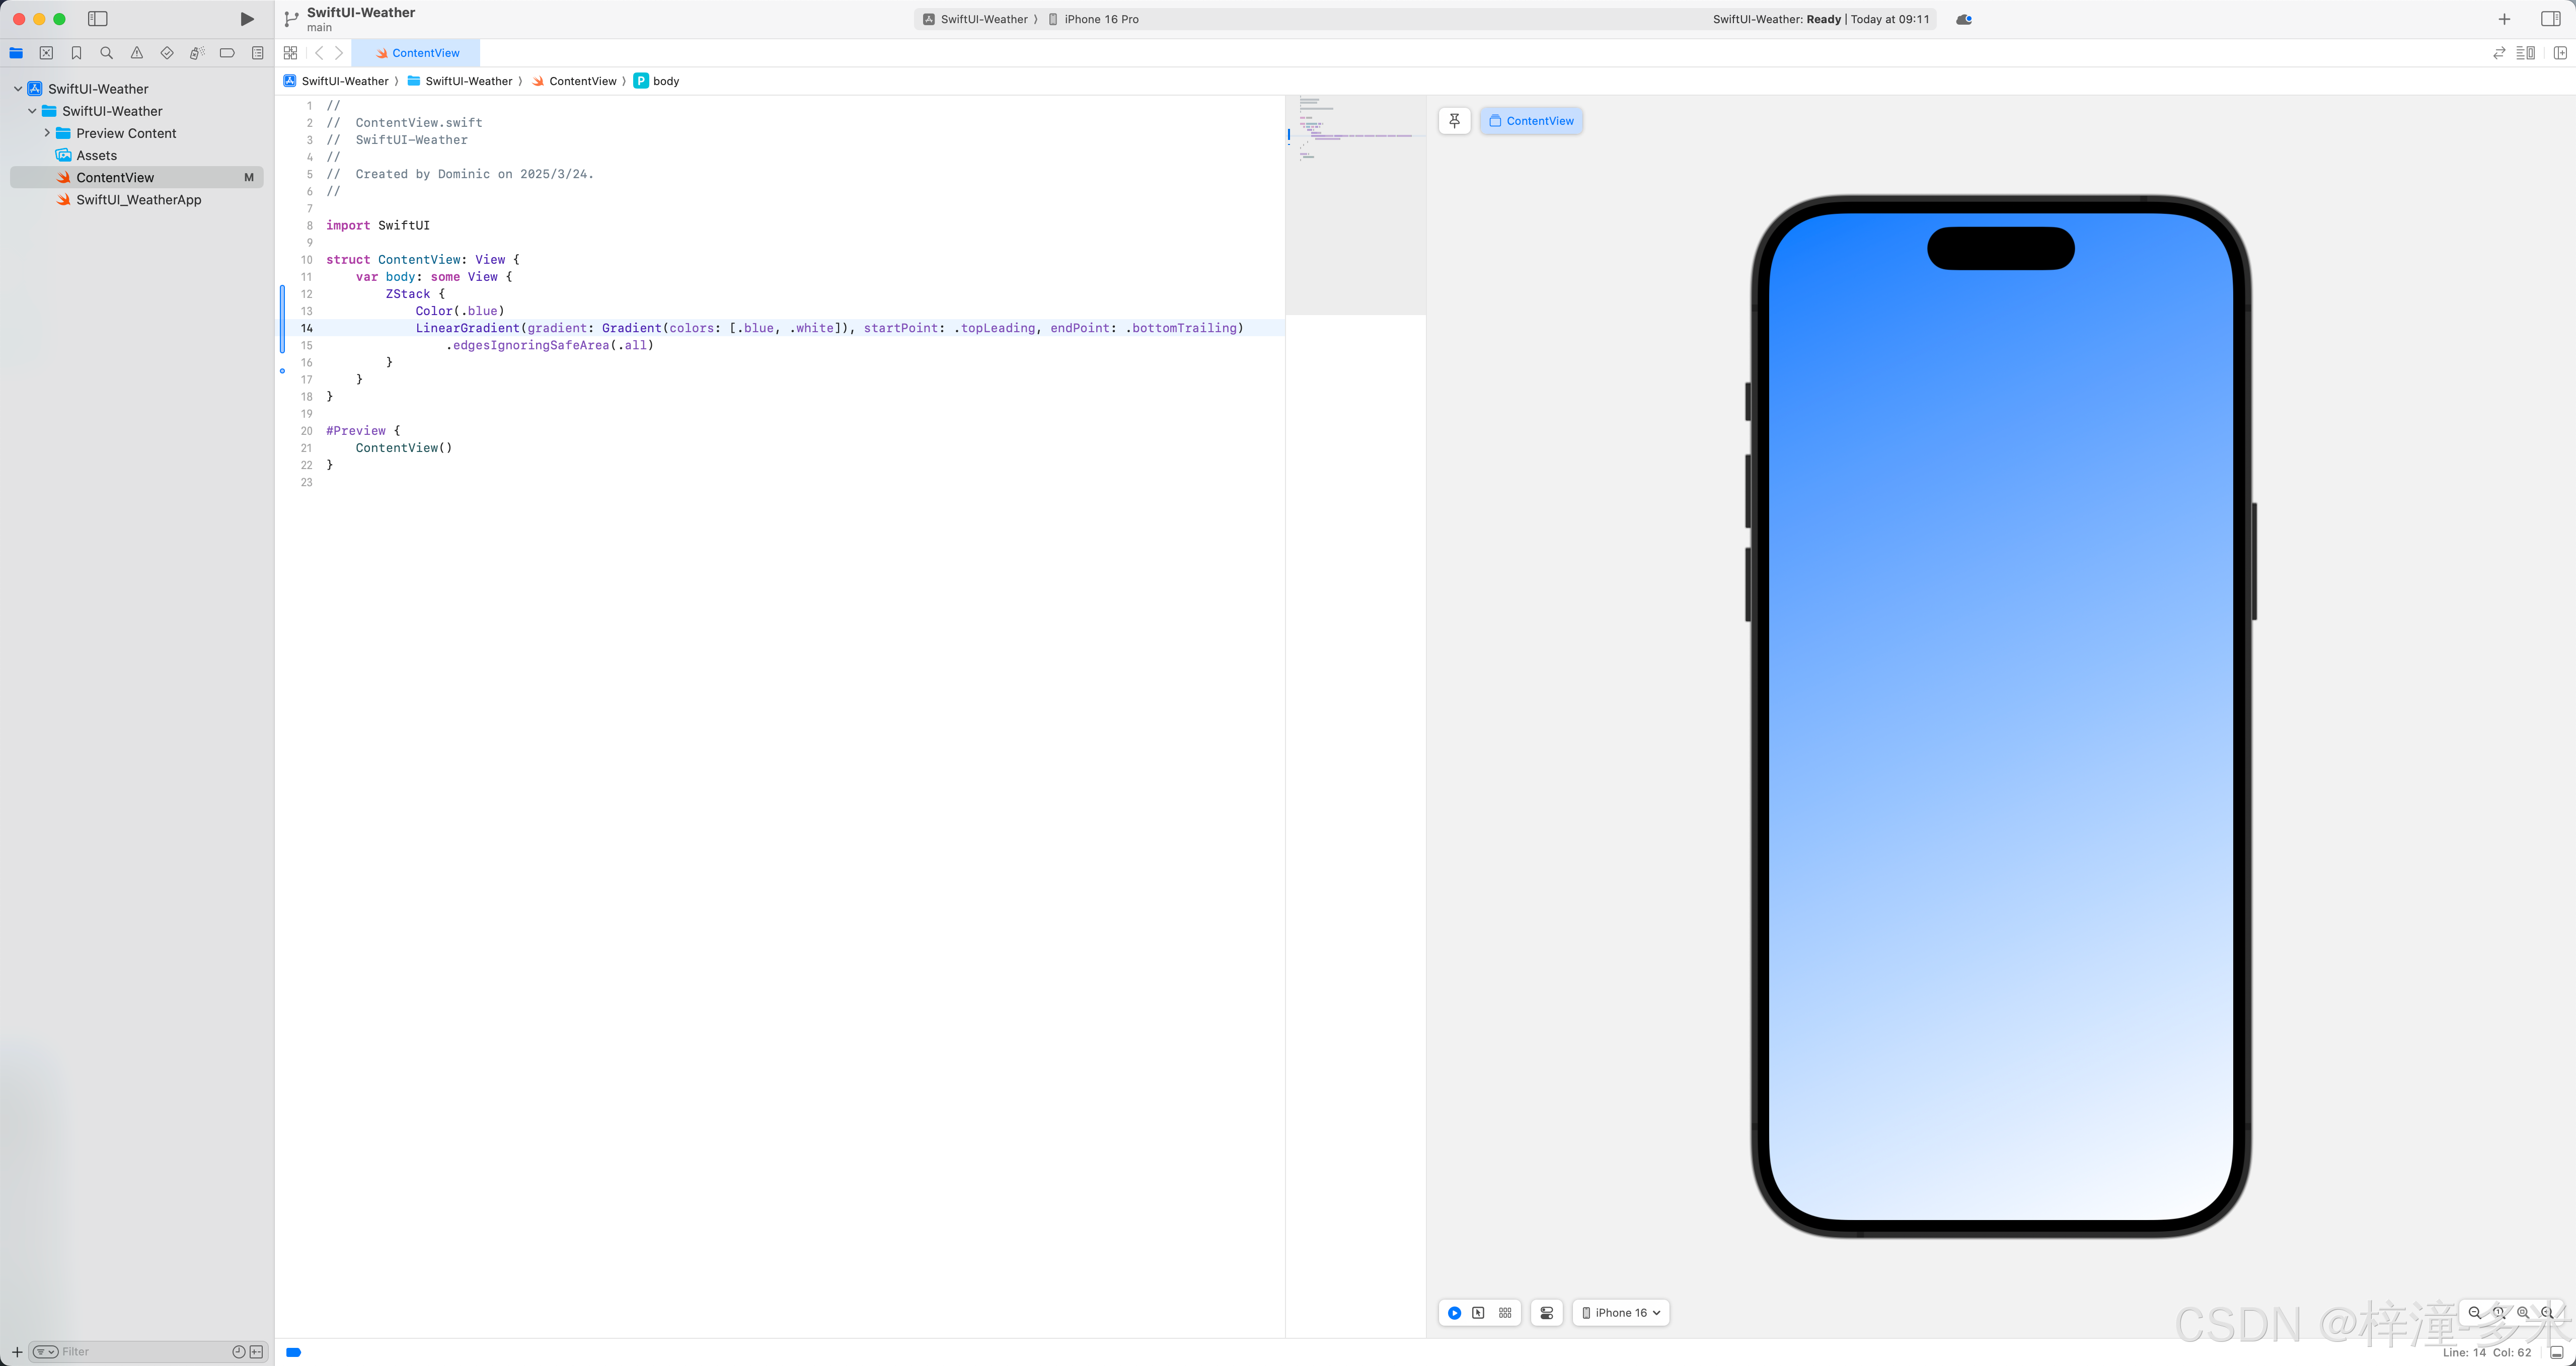Open the Find navigator search icon

tap(106, 53)
